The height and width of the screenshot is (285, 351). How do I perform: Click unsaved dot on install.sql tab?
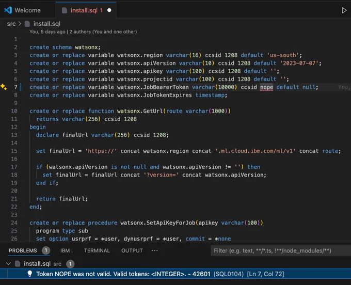(109, 10)
